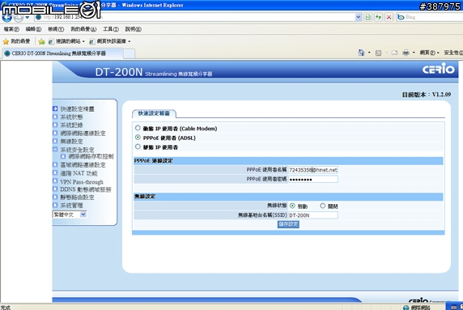Open 網際網路存取控制 sub-item

(91, 156)
